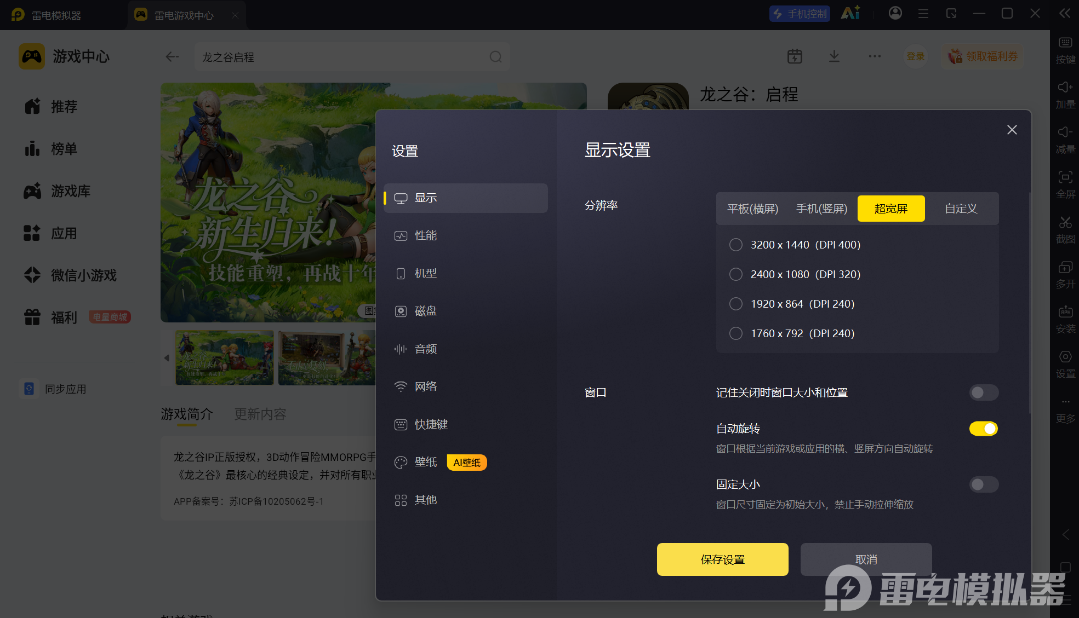Switch to the 平板(横屏) resolution tab

click(752, 209)
